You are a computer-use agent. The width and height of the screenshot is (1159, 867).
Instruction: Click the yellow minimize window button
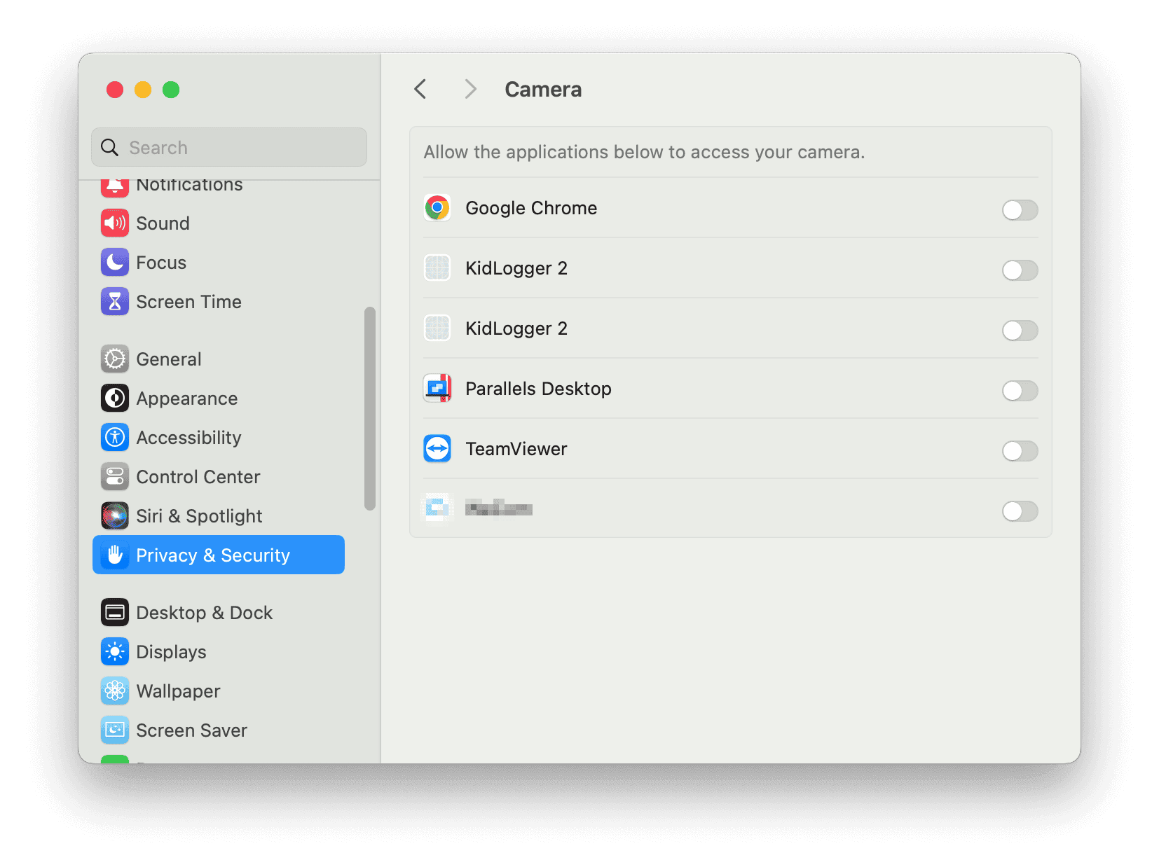pyautogui.click(x=143, y=90)
